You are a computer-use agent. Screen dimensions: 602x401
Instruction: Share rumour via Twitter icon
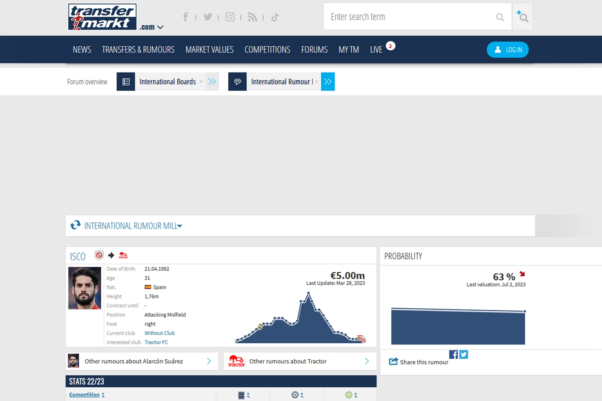tap(464, 354)
